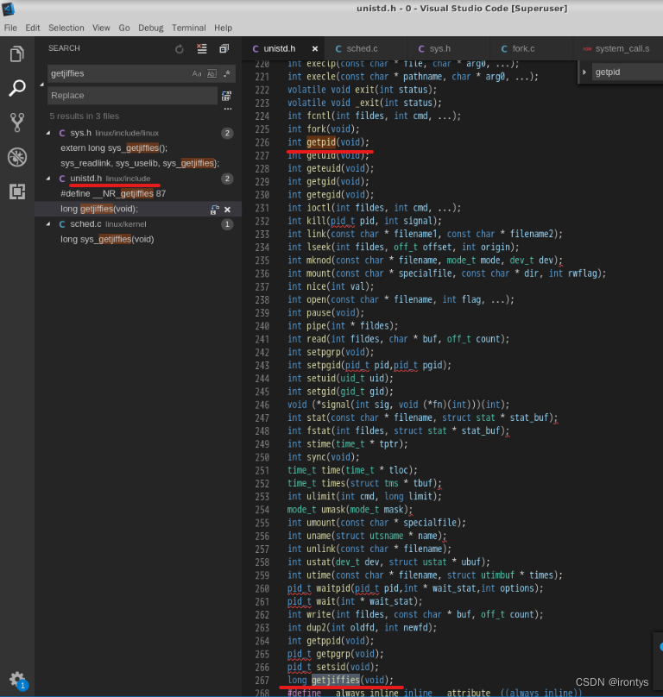This screenshot has height=697, width=663.
Task: Dismiss the long getjiffies(void) result
Action: pos(228,210)
